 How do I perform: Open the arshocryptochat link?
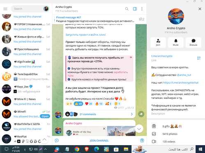click(x=181, y=83)
